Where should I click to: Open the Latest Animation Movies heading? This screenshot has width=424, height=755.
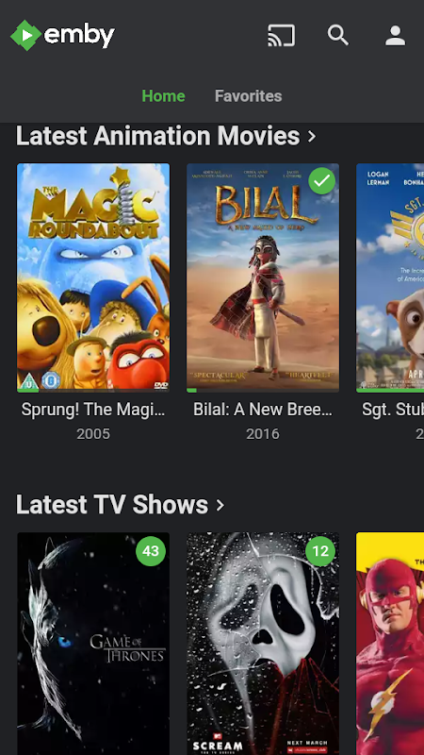tap(157, 136)
